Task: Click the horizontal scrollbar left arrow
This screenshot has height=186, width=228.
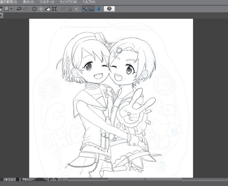Action: pyautogui.click(x=66, y=179)
